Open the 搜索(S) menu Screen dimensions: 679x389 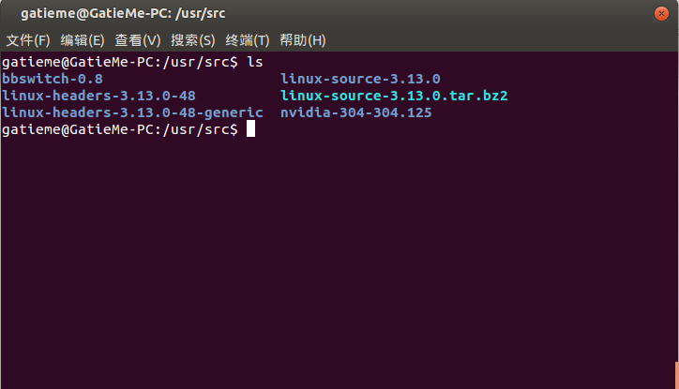pyautogui.click(x=192, y=40)
